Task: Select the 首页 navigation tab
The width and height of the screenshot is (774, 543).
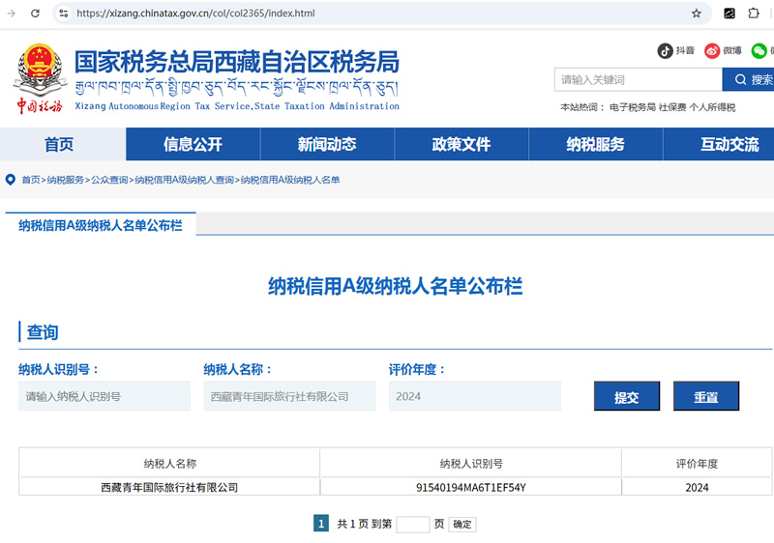Action: point(59,144)
